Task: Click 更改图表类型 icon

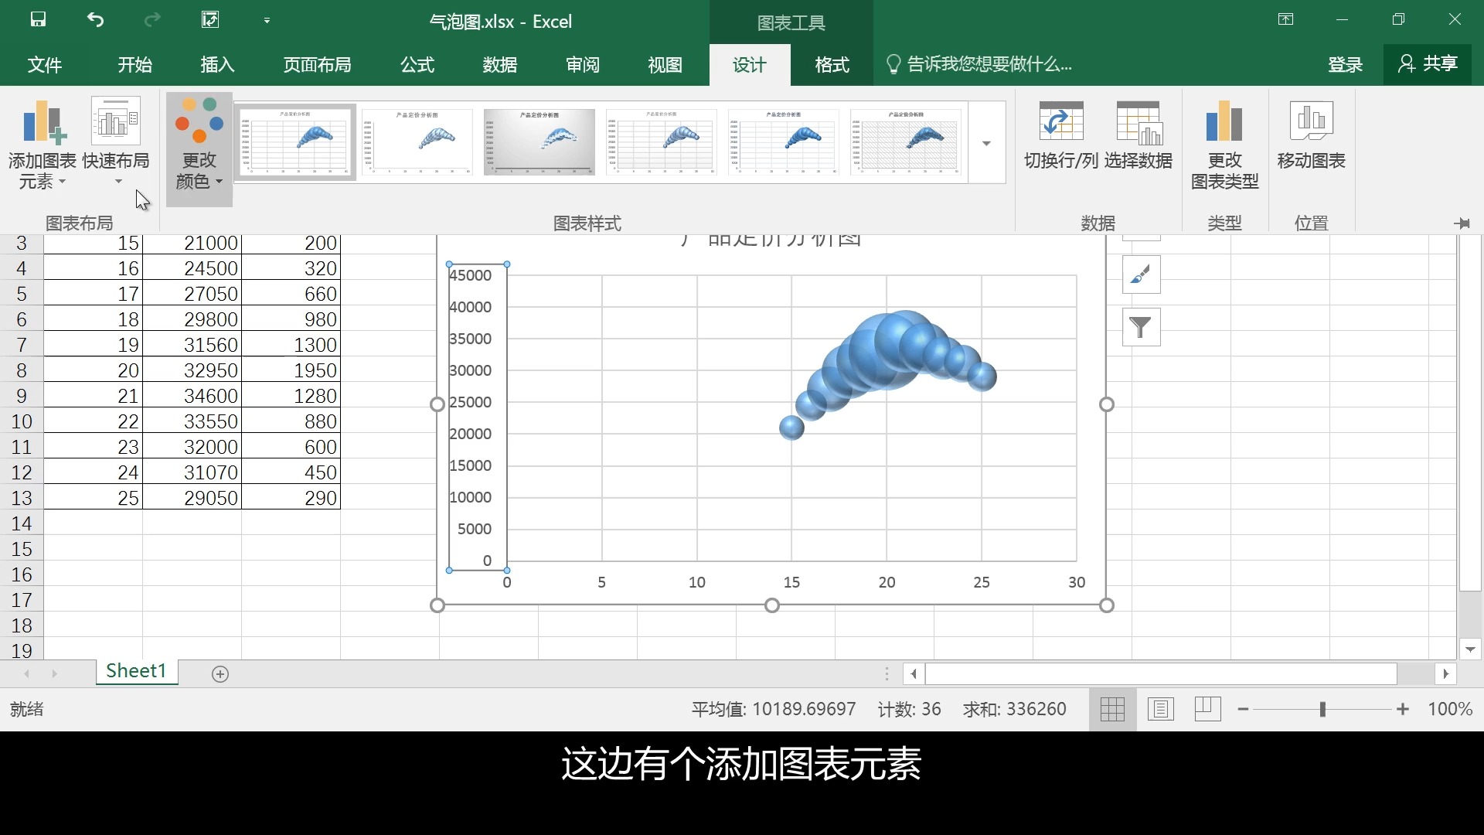Action: tap(1224, 123)
